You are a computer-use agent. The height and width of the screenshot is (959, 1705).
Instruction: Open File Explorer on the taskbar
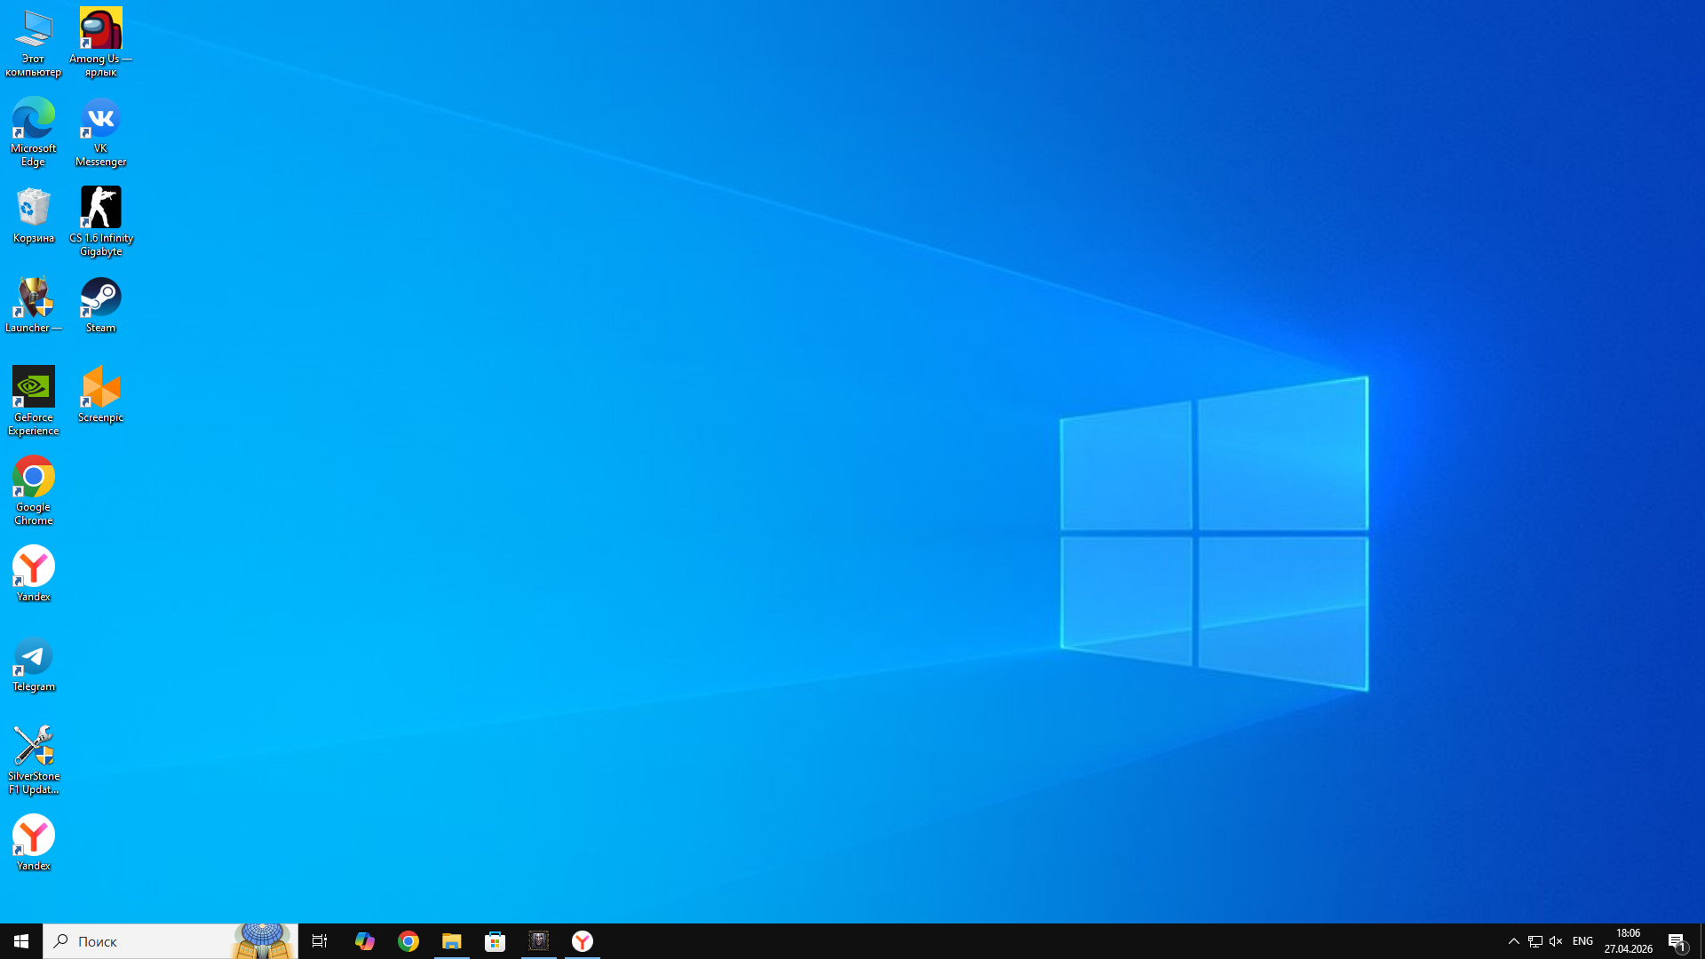(451, 941)
